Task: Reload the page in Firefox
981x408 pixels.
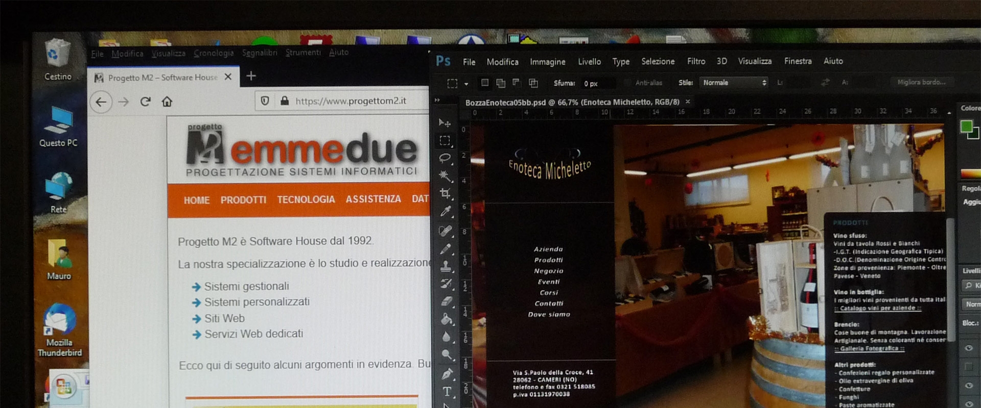Action: (x=145, y=101)
